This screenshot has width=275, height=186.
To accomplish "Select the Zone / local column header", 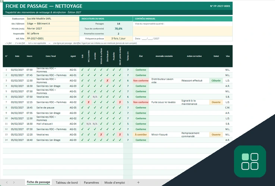I will tap(51, 56).
